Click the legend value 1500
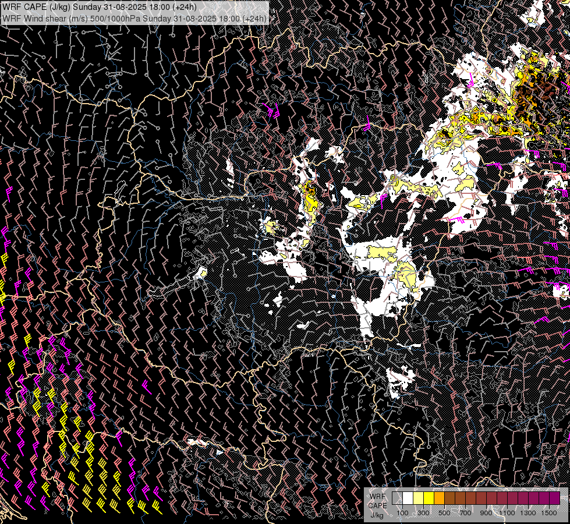This screenshot has height=524, width=570. click(549, 513)
